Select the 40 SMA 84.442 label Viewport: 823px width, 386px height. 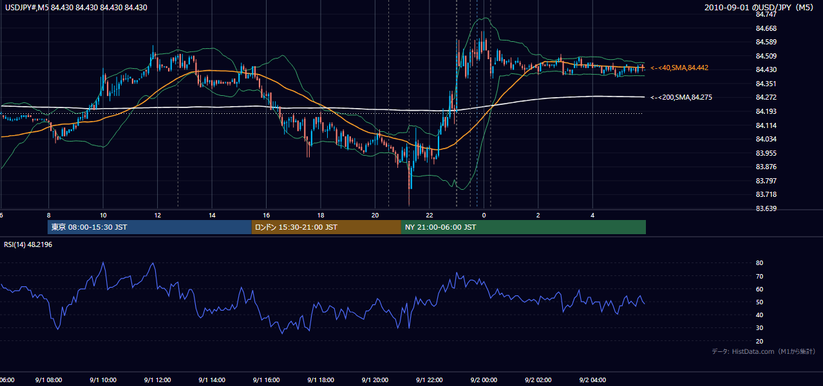tap(679, 68)
